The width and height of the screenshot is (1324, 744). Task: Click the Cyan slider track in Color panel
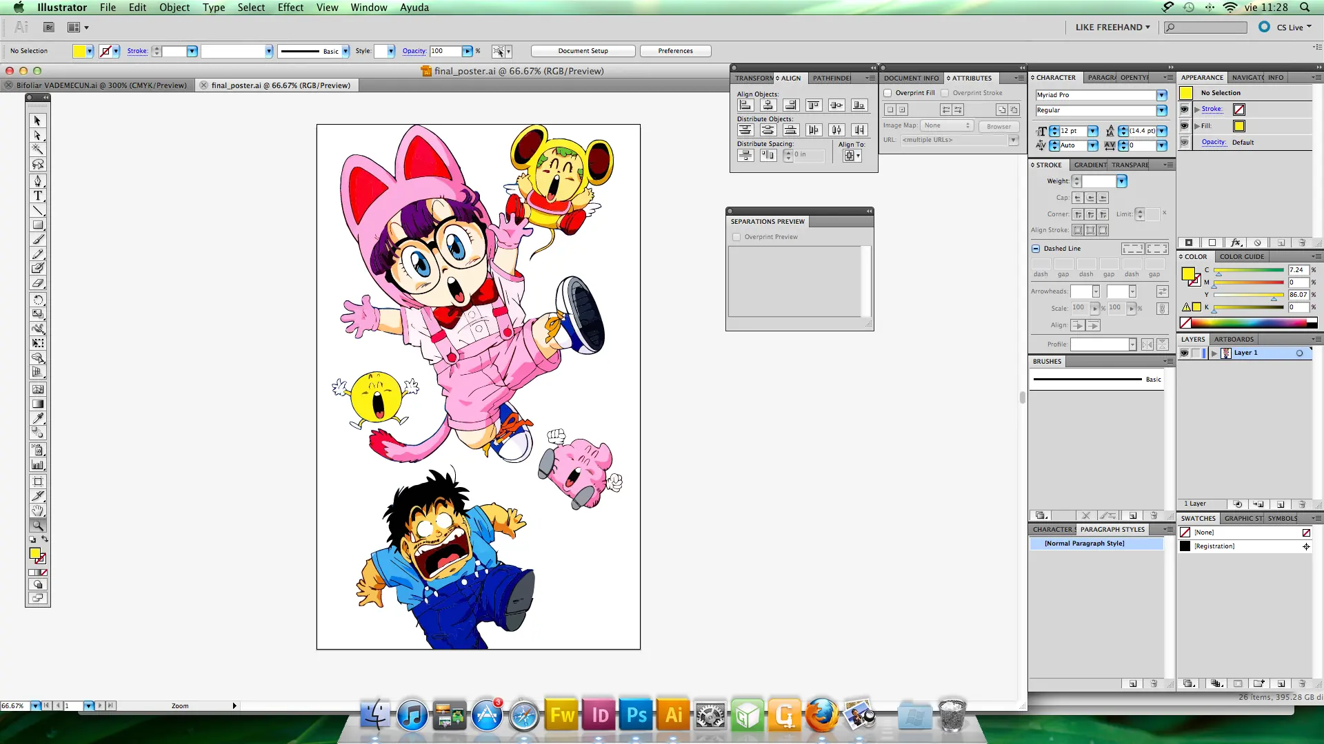[1249, 270]
